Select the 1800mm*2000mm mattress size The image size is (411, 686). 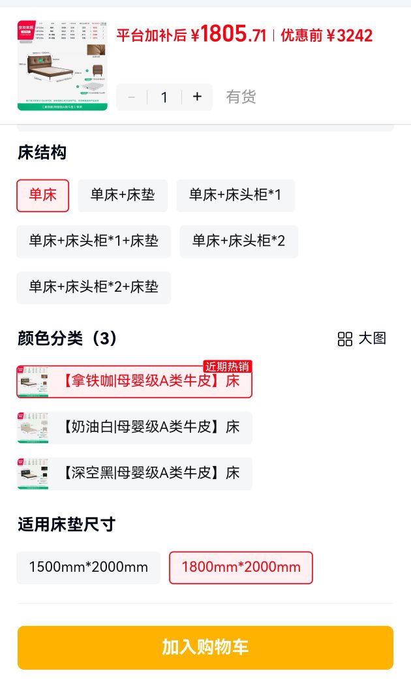pyautogui.click(x=241, y=567)
